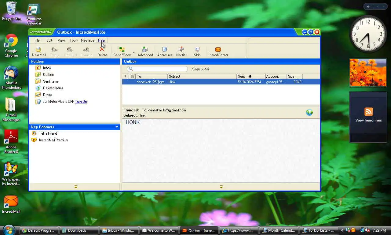391x235 pixels.
Task: Click the sidebar clock gadget
Action: point(368,34)
